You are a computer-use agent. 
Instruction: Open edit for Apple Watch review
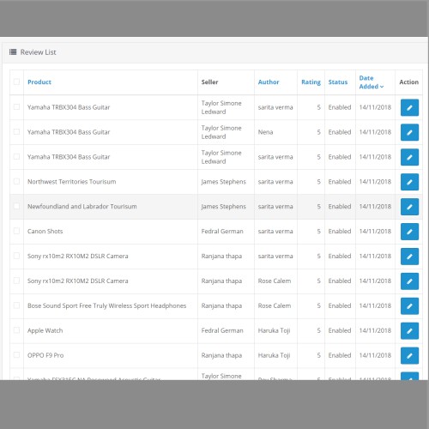tap(409, 331)
